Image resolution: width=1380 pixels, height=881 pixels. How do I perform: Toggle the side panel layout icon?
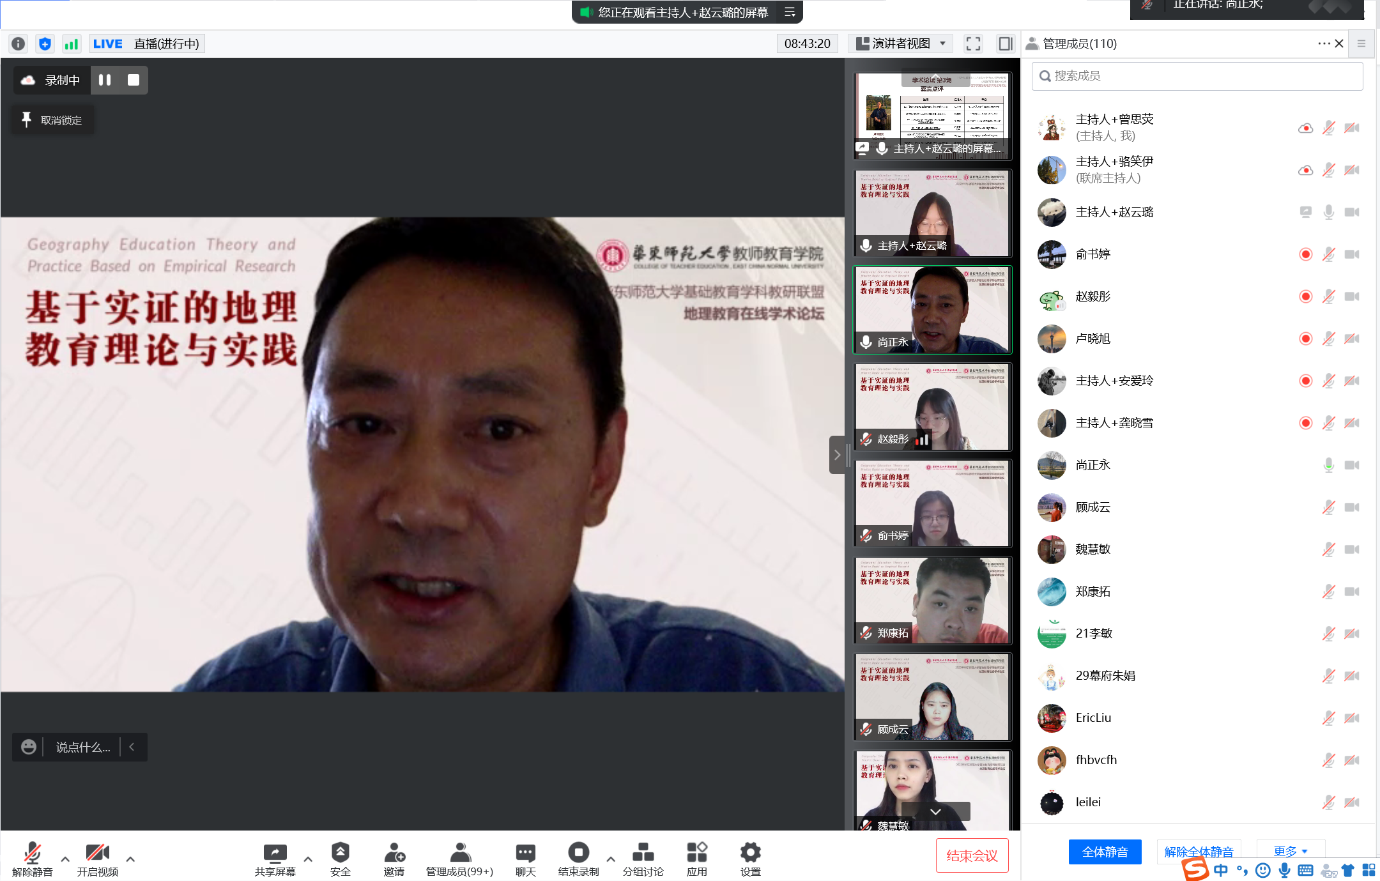(x=1006, y=43)
